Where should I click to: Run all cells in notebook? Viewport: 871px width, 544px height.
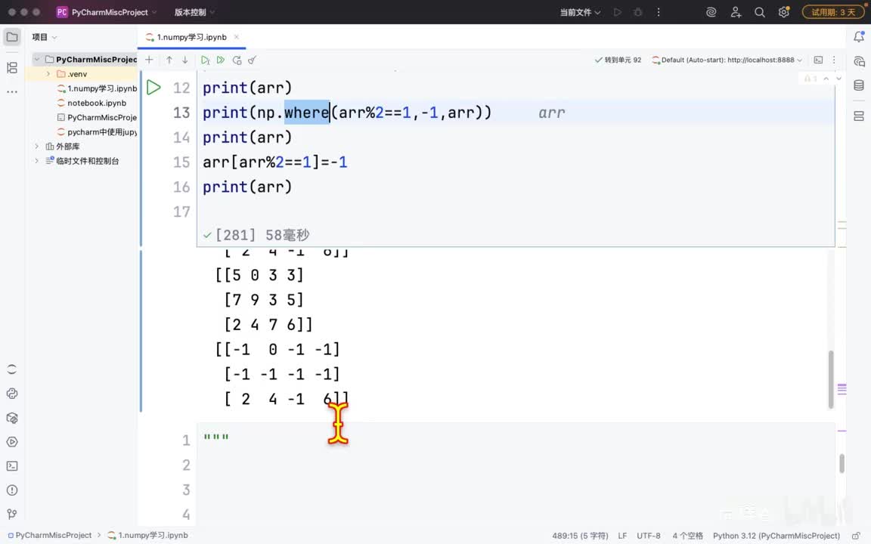[x=221, y=60]
